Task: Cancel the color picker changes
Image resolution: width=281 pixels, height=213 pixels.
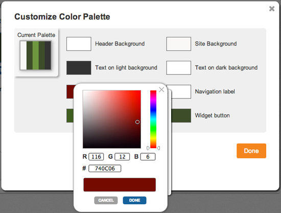Action: 106,200
